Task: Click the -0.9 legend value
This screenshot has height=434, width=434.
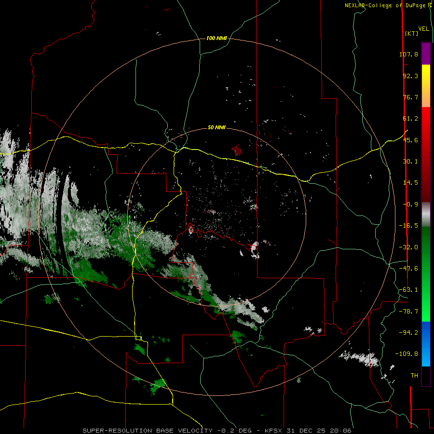Action: point(410,204)
